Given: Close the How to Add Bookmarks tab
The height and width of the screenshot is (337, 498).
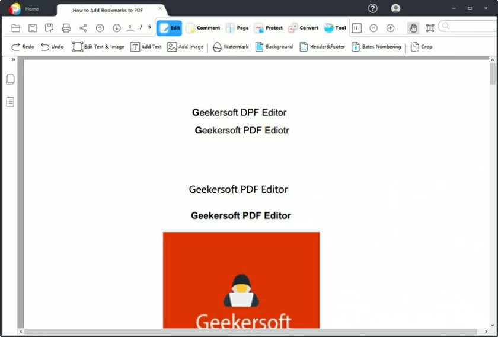Looking at the screenshot, I should (x=161, y=8).
